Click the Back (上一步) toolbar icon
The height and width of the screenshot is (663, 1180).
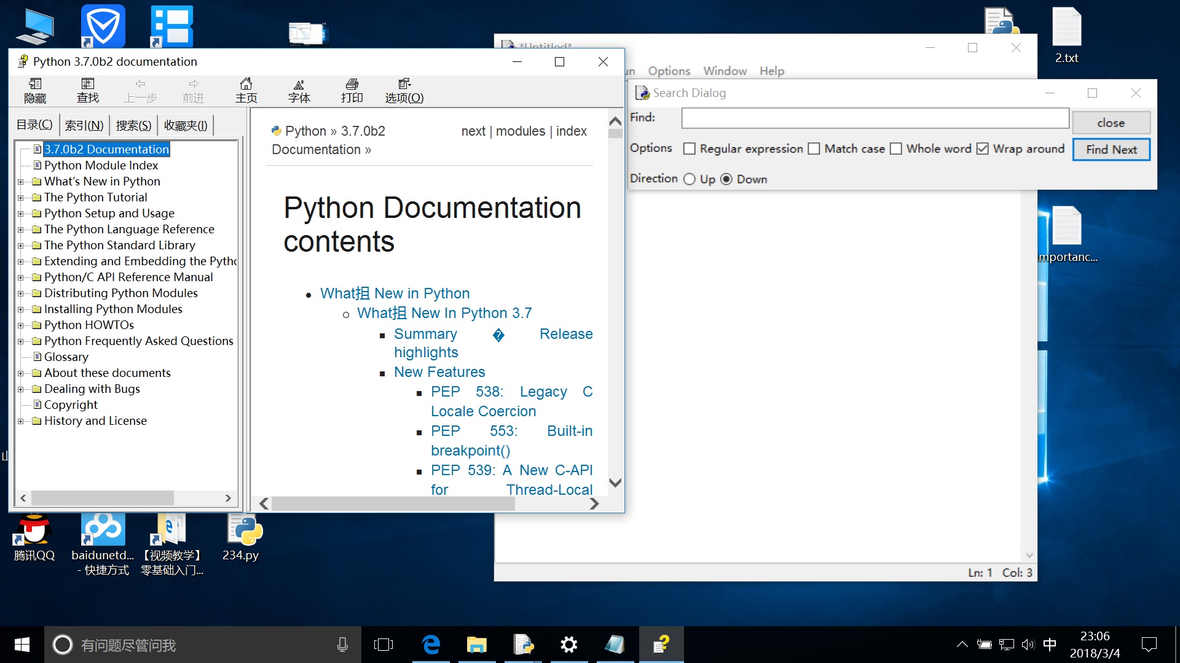140,90
